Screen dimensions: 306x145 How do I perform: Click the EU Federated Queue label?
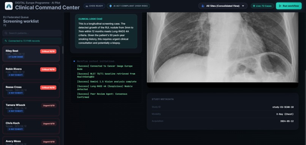click(16, 17)
